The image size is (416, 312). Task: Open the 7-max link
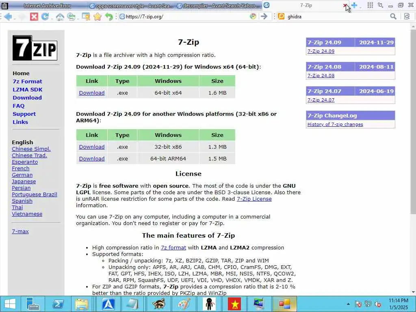click(x=20, y=231)
